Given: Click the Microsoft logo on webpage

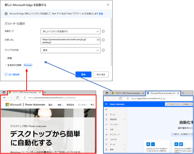Looking at the screenshot, I should [x=13, y=105].
